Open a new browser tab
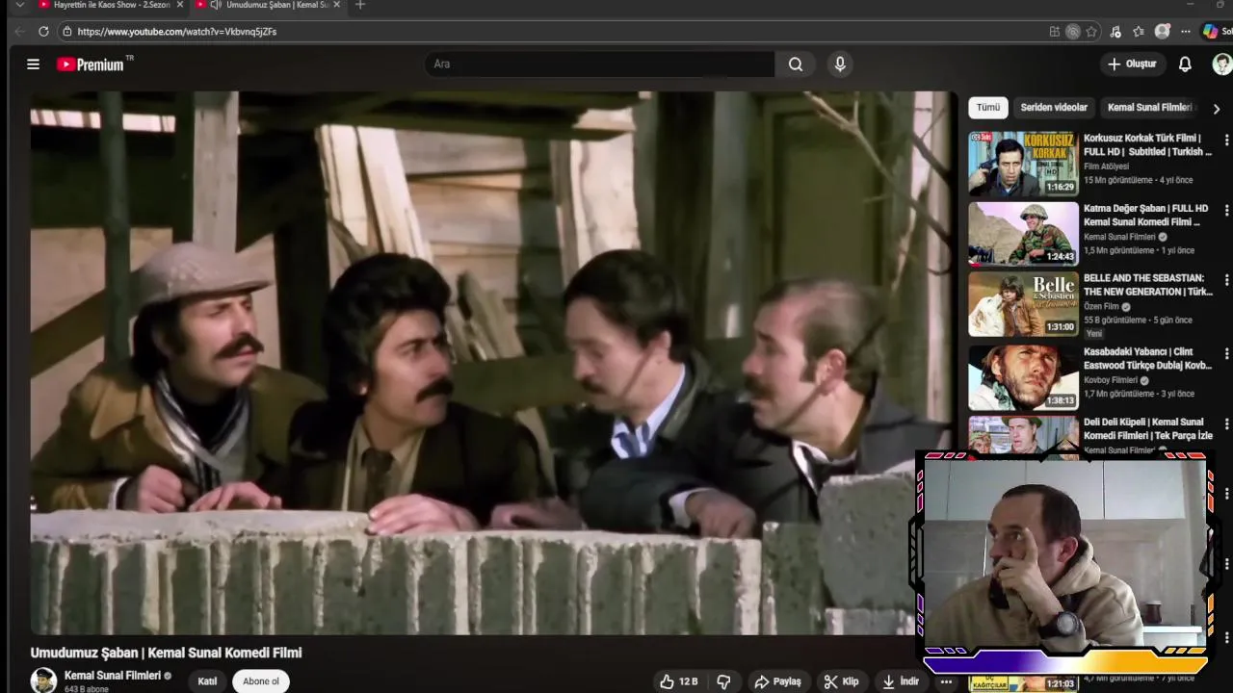Viewport: 1233px width, 693px height. (360, 5)
